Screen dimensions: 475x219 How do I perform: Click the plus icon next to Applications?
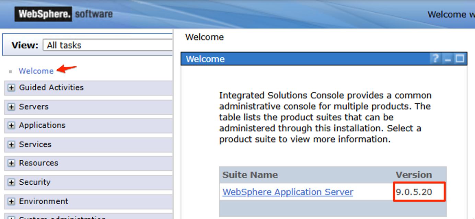pos(12,126)
